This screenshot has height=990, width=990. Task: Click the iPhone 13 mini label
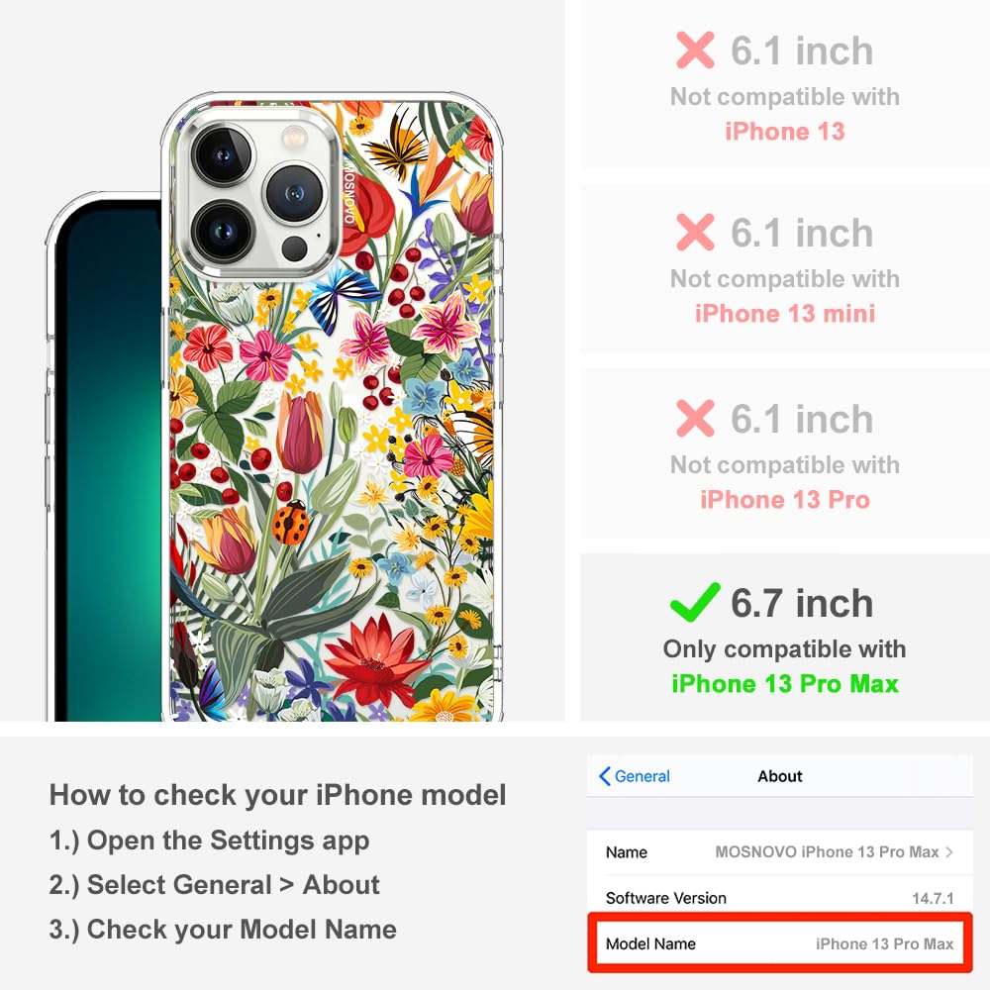pos(785,314)
